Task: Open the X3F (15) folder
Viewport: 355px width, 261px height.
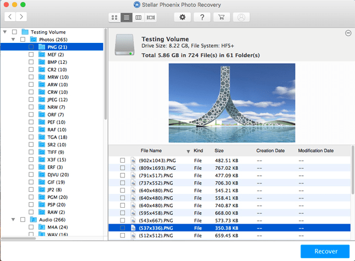Action: [57, 159]
